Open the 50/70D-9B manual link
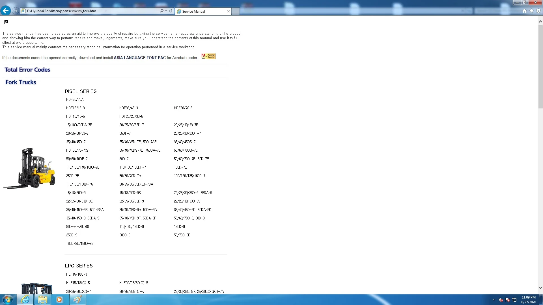Screen dimensions: 543x305 (x=182, y=235)
